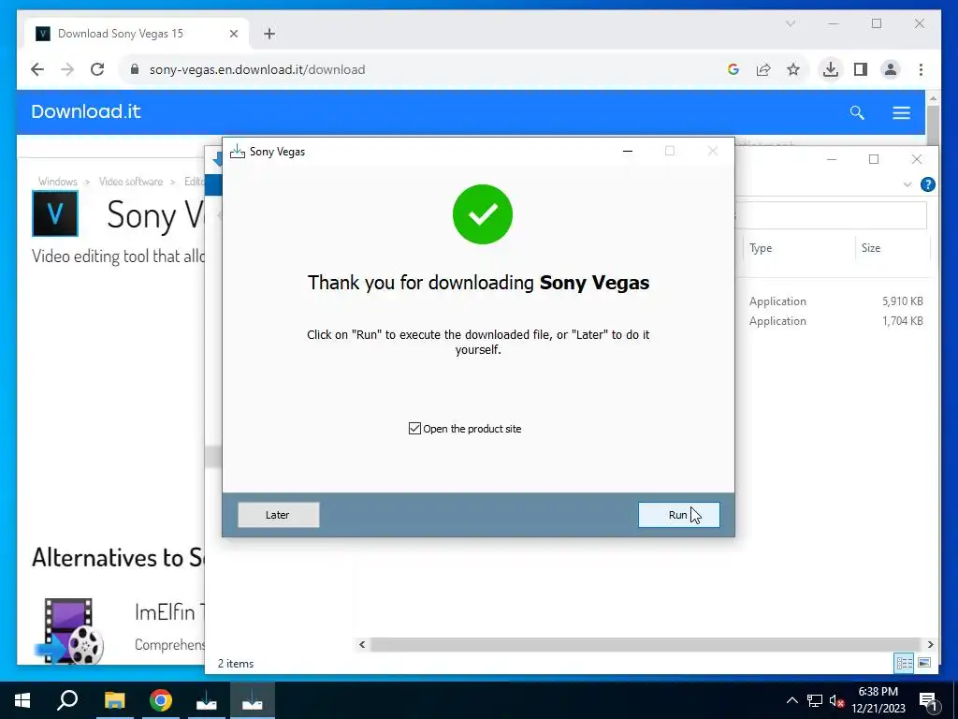Open Chrome downloads tray icon
Screen dimensions: 958x719
(831, 69)
